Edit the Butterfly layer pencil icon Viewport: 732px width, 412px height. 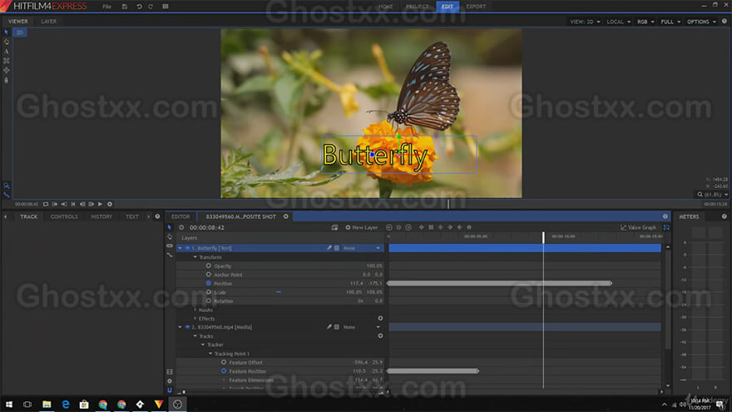[329, 248]
